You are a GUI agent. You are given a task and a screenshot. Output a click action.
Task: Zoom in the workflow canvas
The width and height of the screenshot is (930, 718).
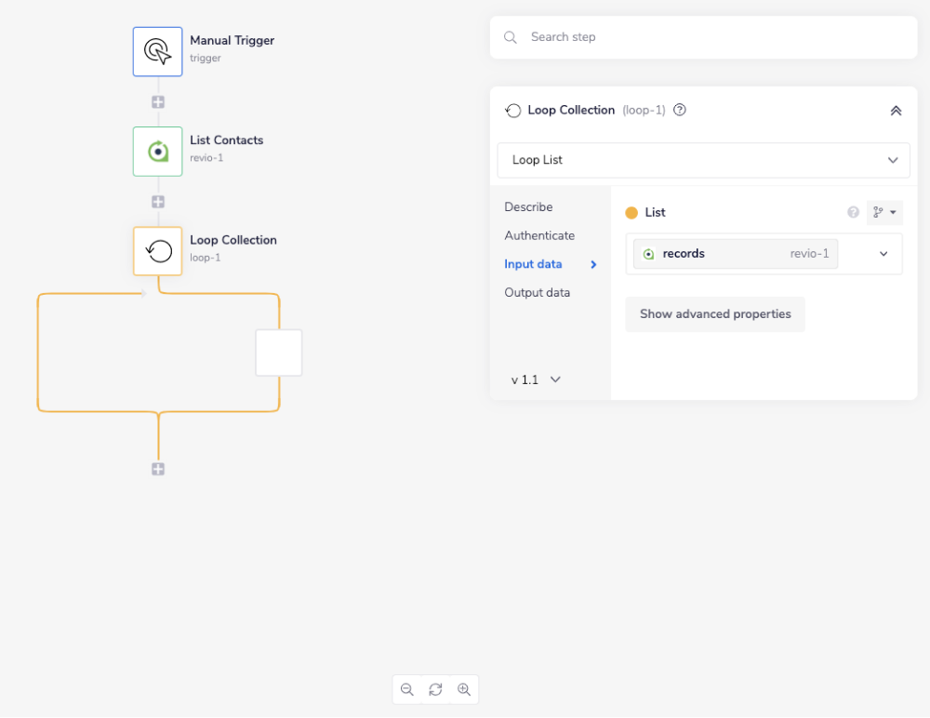pos(464,689)
